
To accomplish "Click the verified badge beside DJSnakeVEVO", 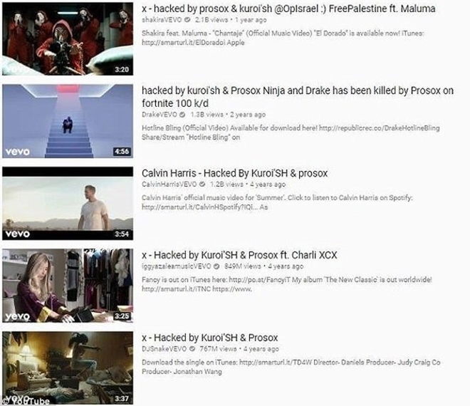I will 192,349.
